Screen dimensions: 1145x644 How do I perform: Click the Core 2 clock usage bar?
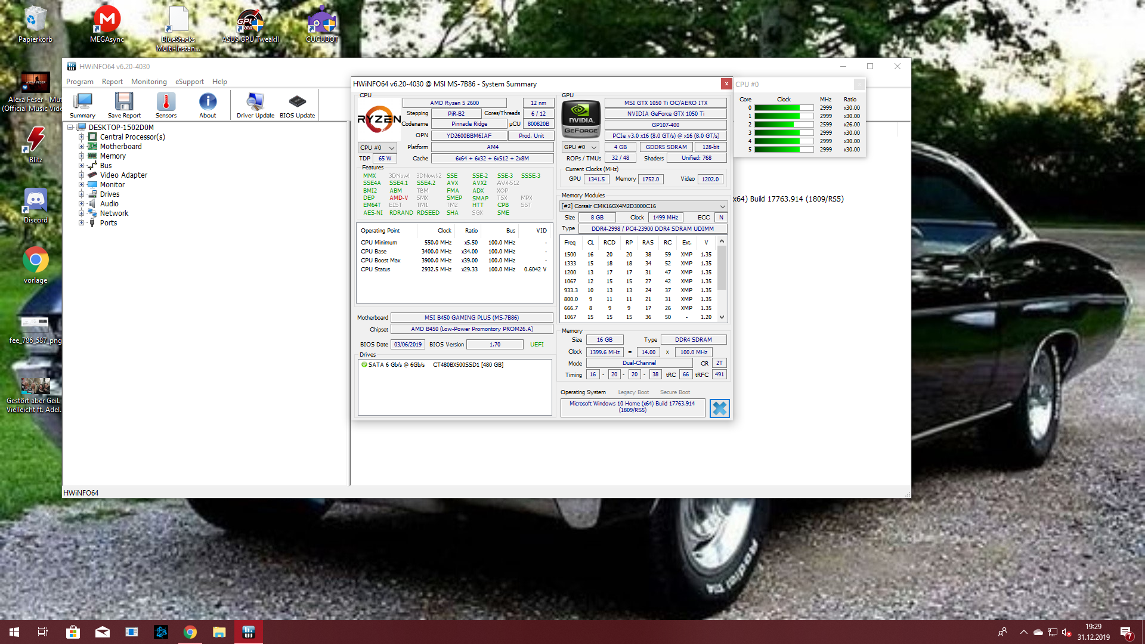(784, 125)
